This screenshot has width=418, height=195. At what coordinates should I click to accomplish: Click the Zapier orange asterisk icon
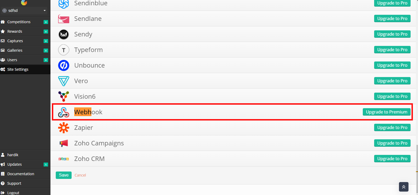pyautogui.click(x=64, y=128)
